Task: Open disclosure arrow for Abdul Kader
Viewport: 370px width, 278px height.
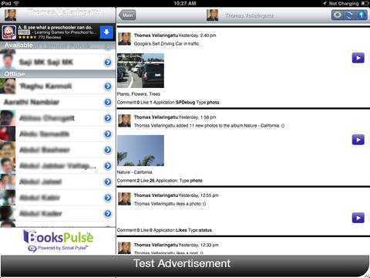Action: coord(108,213)
